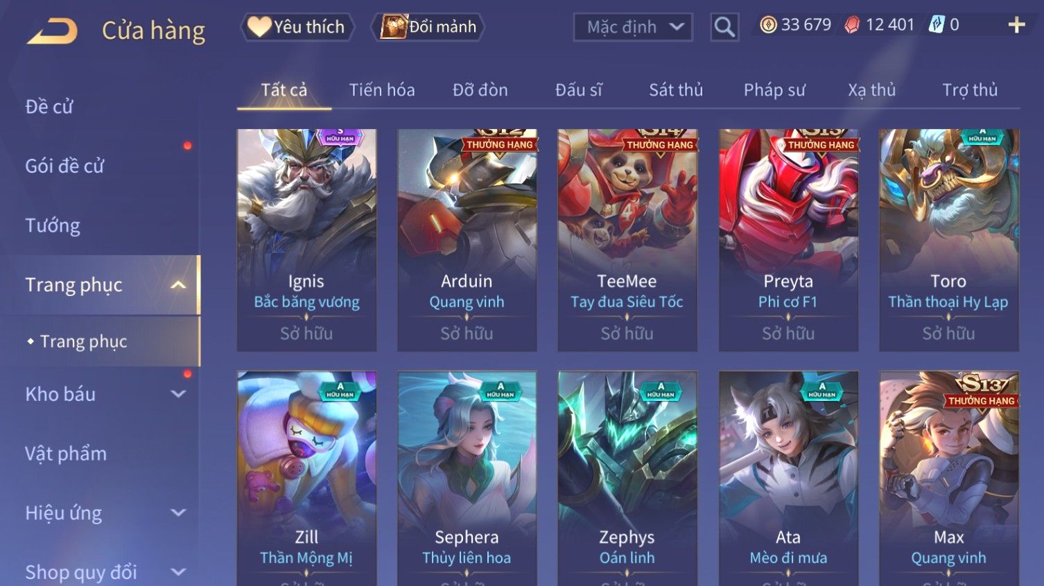Click the golden back arrow icon
The image size is (1044, 586).
52,31
